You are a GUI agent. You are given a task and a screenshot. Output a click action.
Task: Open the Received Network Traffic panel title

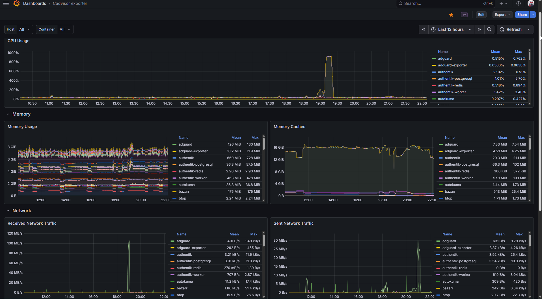click(x=32, y=223)
